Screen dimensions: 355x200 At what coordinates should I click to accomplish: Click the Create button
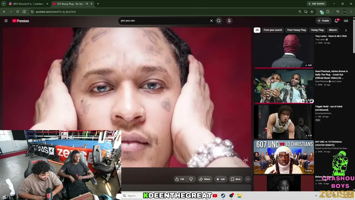323,21
